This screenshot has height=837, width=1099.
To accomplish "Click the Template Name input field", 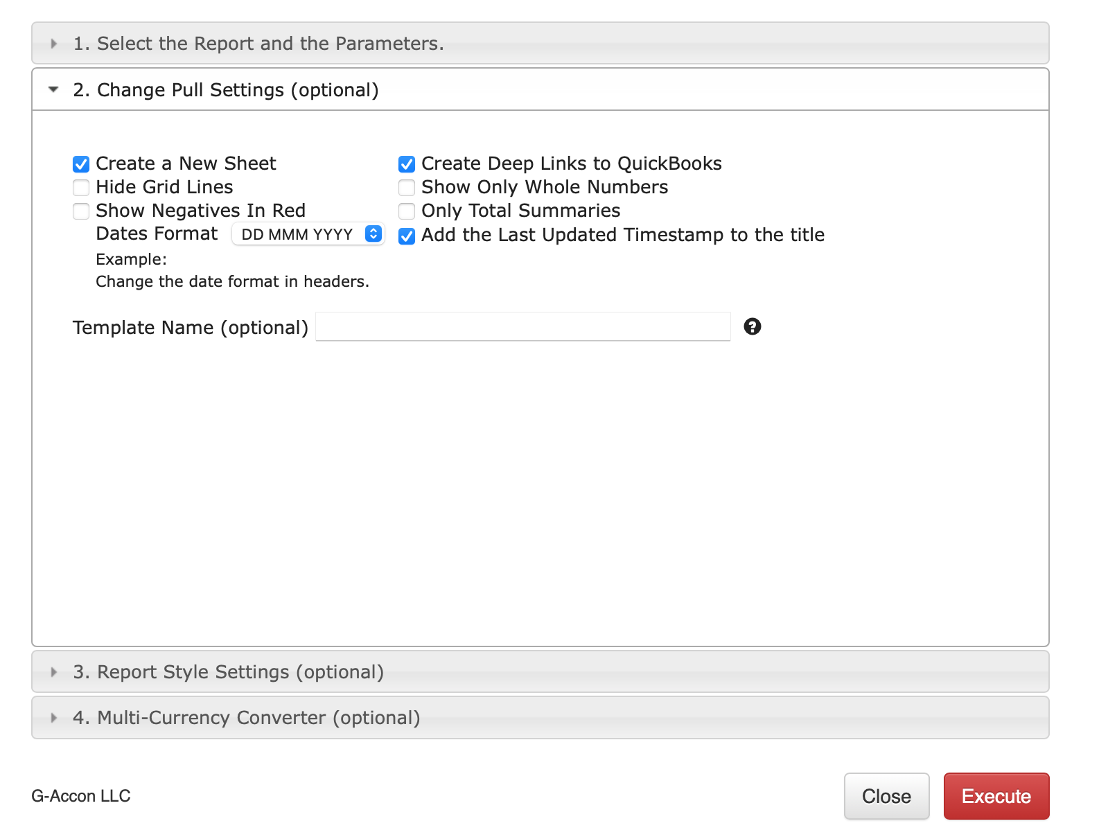I will 523,326.
